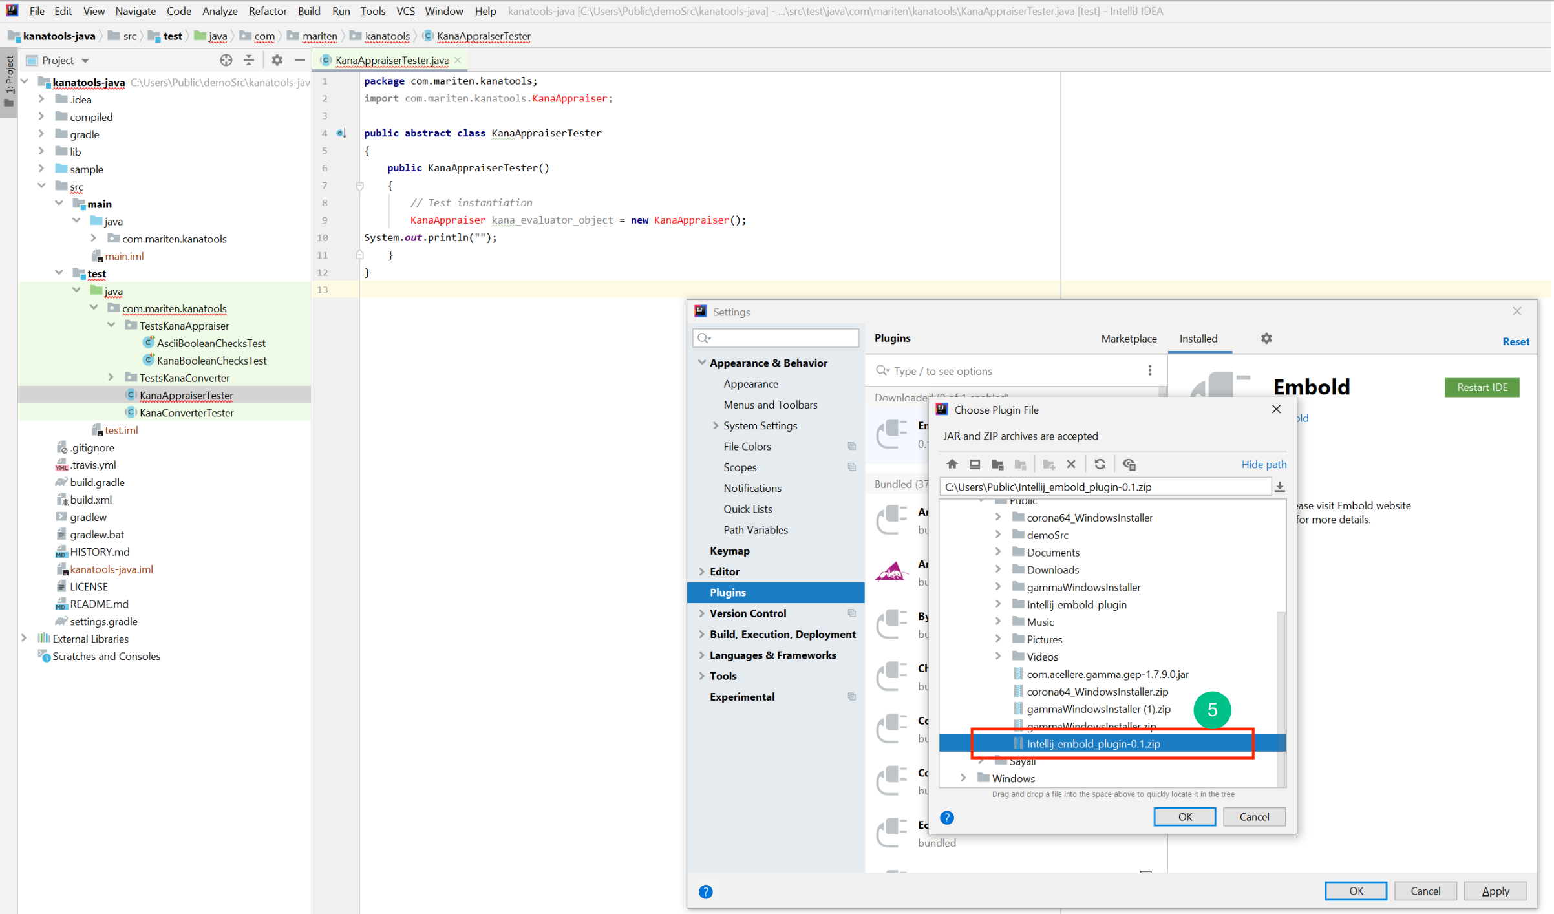Expand External Libraries node

(24, 639)
